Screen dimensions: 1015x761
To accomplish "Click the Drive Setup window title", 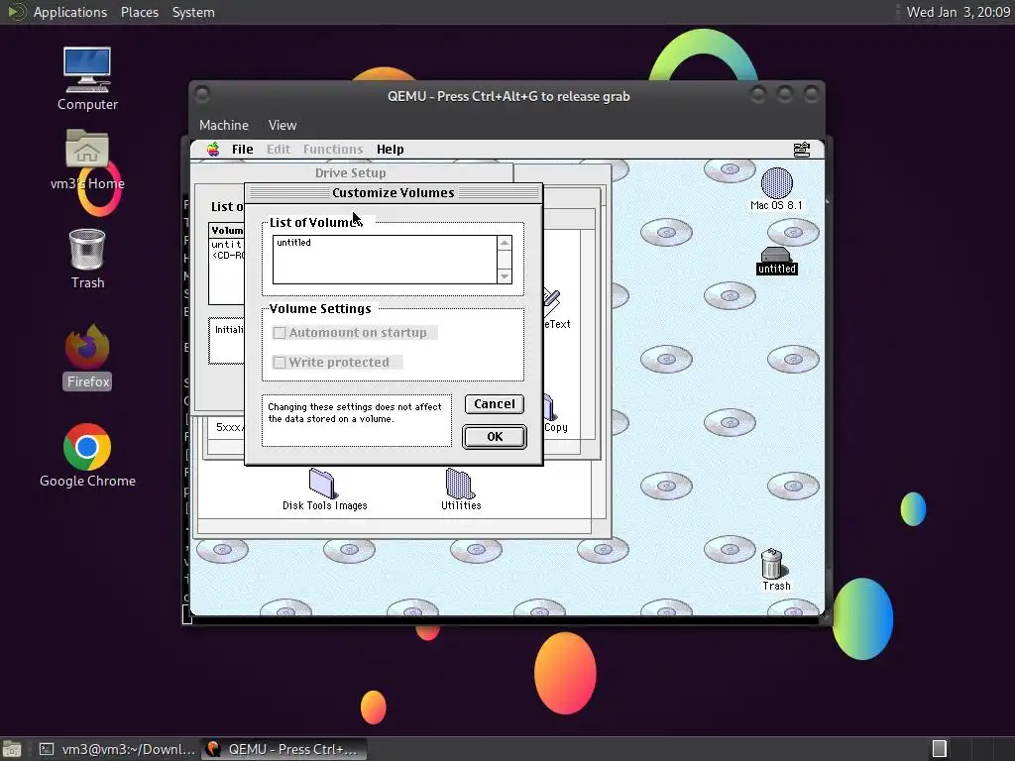I will (350, 172).
